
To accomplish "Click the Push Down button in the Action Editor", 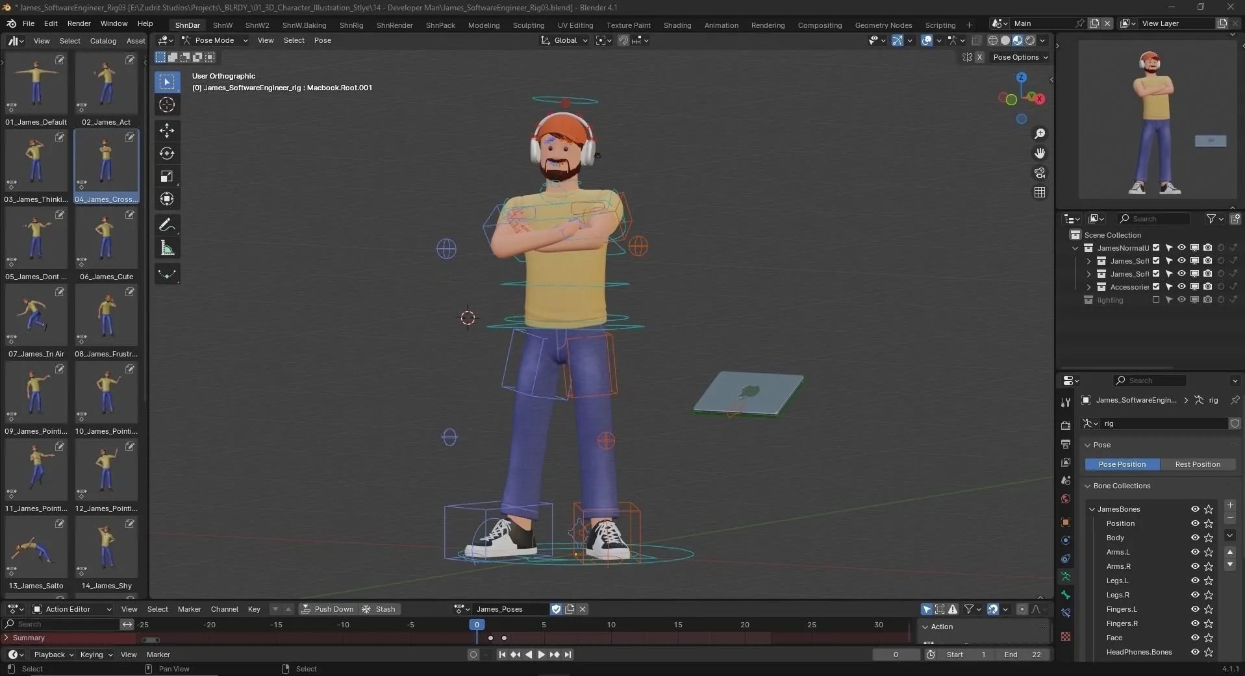I will [329, 608].
